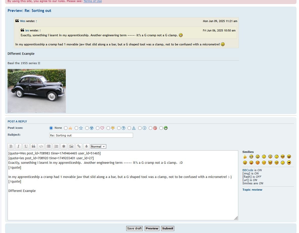
Task: Insert the evil horned devil smiley
Action: [270, 163]
